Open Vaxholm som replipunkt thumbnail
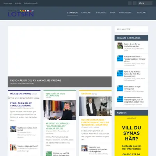The width and height of the screenshot is (156, 156). point(85,148)
